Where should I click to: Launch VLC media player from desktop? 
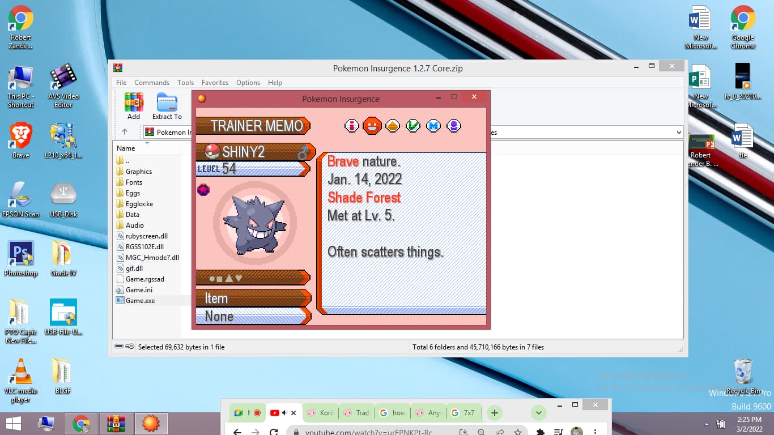click(21, 380)
